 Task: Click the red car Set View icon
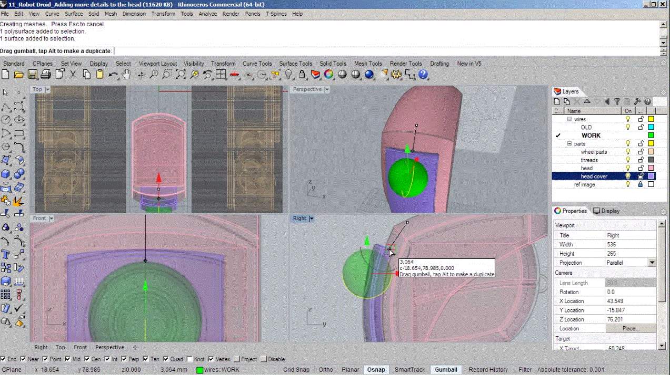(235, 75)
